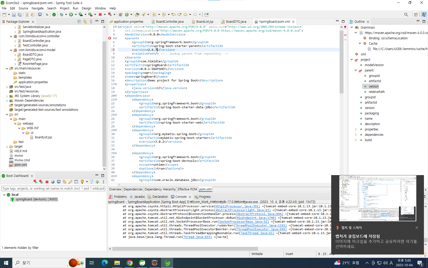Click the Debug bug icon in toolbar

point(61,15)
